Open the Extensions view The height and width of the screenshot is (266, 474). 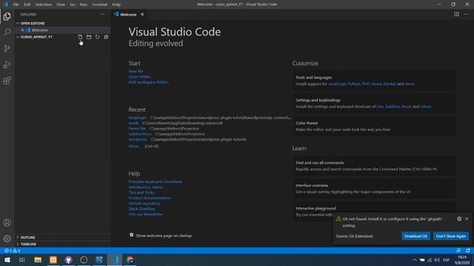point(7,81)
